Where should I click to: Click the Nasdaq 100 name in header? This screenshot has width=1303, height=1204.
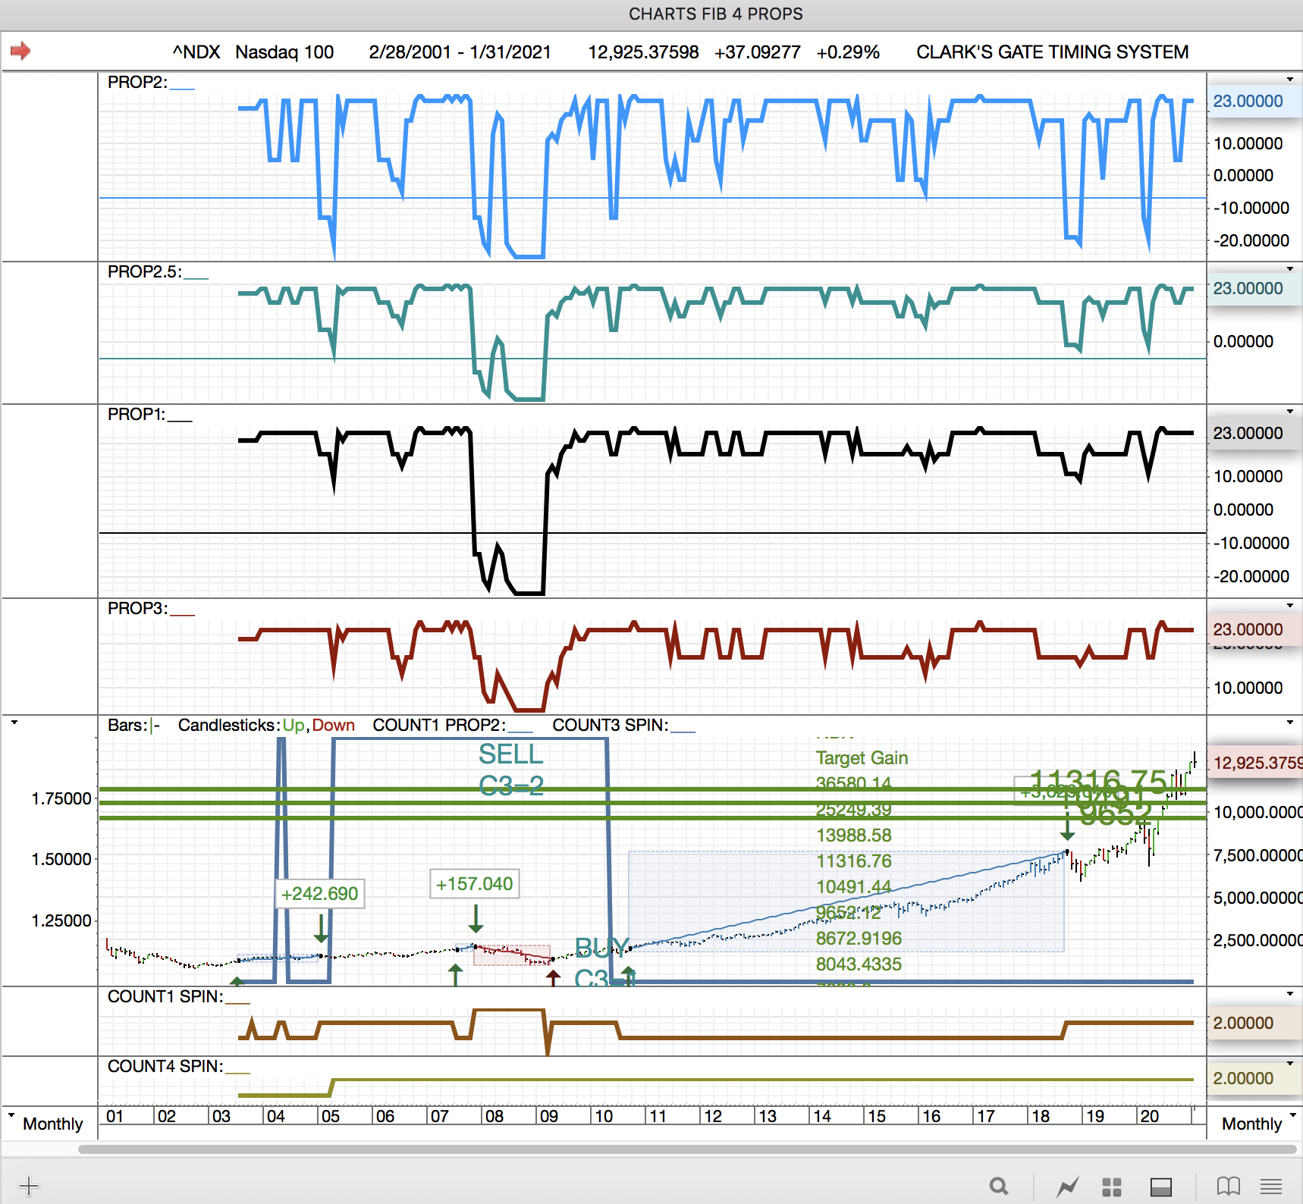284,52
